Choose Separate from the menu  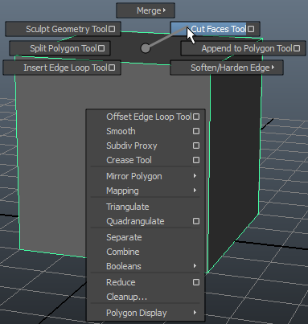tap(146, 237)
